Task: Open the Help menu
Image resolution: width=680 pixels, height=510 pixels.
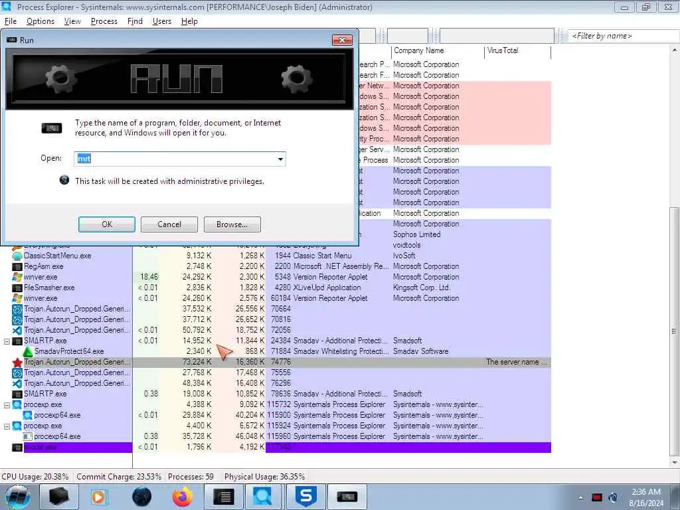Action: pos(189,21)
